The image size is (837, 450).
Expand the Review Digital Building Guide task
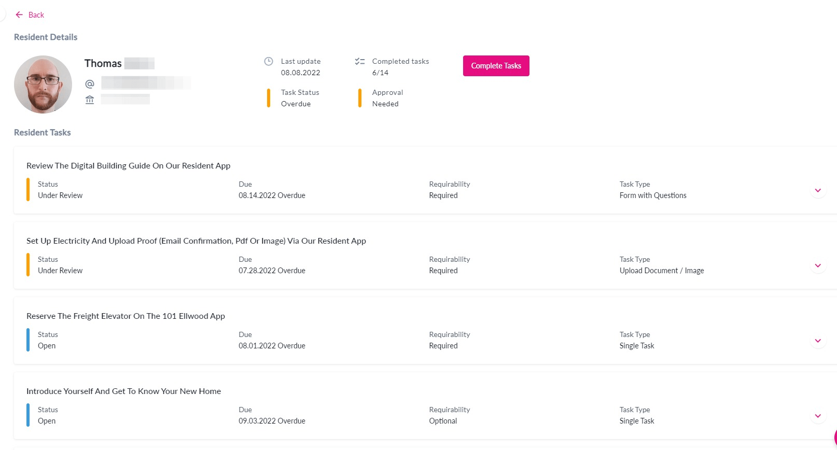(x=818, y=190)
